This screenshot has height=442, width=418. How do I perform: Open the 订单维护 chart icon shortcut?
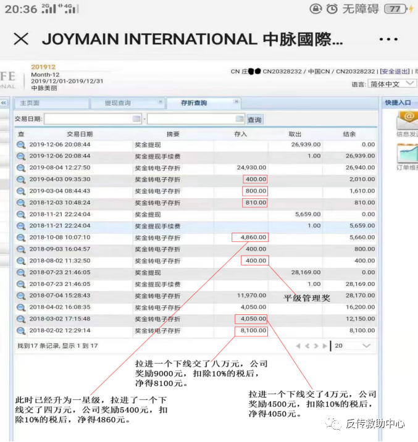(408, 154)
